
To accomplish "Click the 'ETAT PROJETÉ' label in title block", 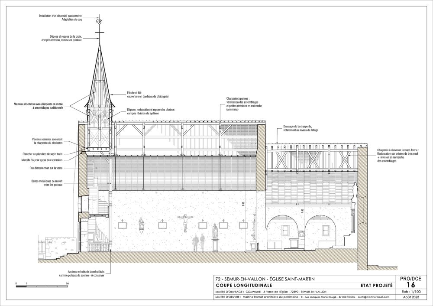I will 376,286.
